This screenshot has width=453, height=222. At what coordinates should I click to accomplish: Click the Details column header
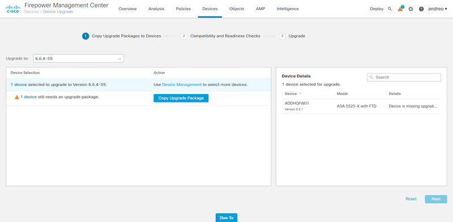(x=395, y=93)
